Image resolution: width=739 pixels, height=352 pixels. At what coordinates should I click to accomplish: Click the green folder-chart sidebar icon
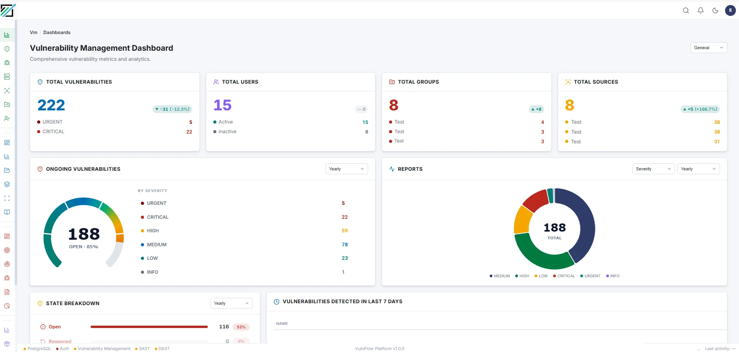click(7, 105)
